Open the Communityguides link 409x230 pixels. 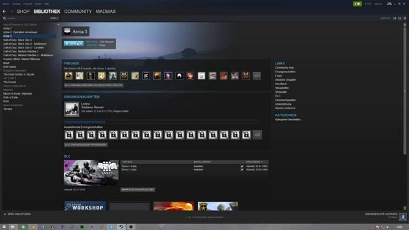(286, 100)
